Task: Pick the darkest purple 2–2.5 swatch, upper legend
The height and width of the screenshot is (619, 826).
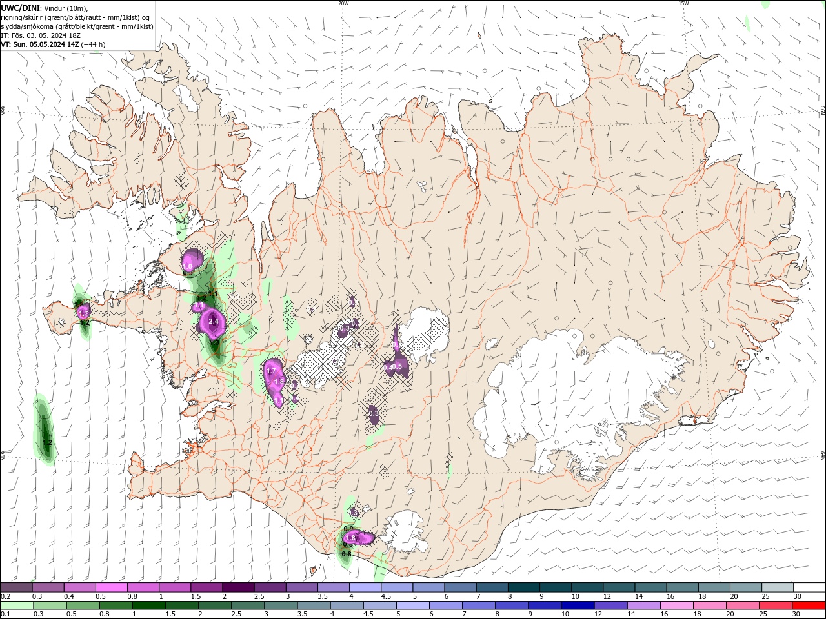Action: 237,587
